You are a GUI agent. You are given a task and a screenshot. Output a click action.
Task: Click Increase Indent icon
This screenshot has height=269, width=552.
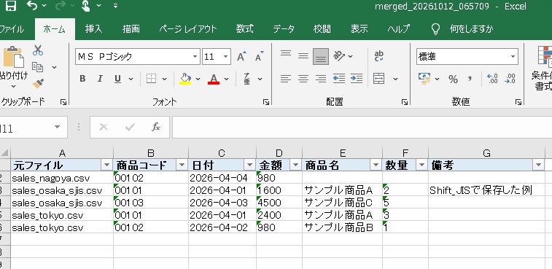(357, 79)
